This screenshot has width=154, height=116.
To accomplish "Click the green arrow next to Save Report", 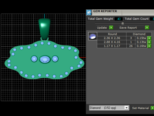I will pyautogui.click(x=147, y=28).
